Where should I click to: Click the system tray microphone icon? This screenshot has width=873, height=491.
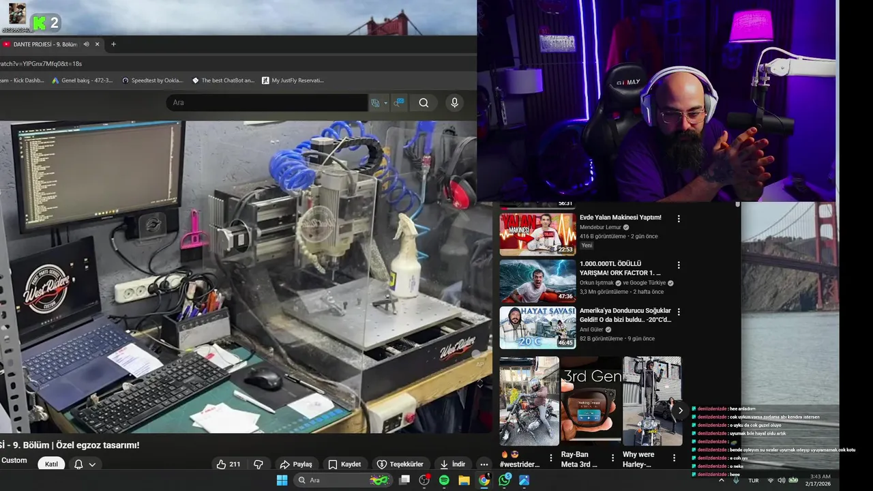(x=736, y=480)
